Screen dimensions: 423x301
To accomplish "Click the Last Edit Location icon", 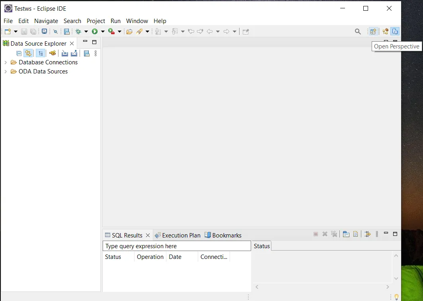I will click(x=191, y=31).
